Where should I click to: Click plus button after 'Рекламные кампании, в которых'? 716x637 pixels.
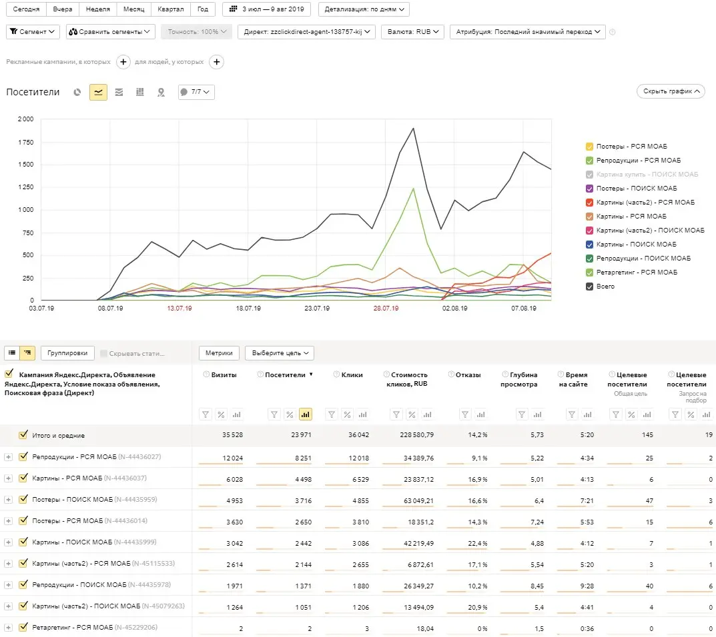(123, 62)
